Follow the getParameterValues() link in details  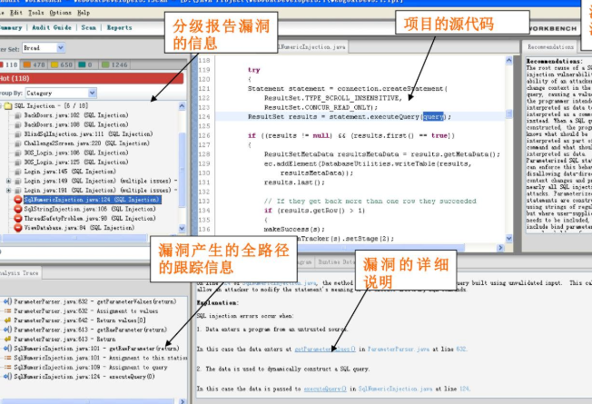coord(325,350)
